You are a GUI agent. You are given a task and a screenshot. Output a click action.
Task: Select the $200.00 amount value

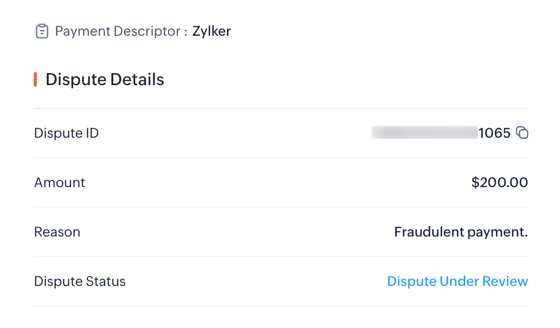pyautogui.click(x=499, y=182)
